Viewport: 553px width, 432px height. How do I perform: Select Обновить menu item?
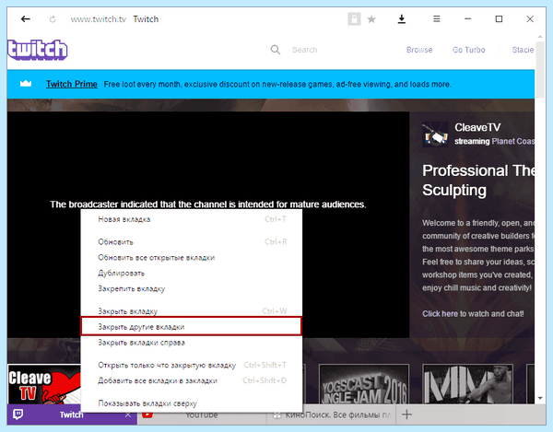(192, 242)
